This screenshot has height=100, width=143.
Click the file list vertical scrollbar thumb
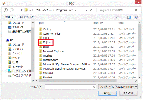tap(140, 37)
